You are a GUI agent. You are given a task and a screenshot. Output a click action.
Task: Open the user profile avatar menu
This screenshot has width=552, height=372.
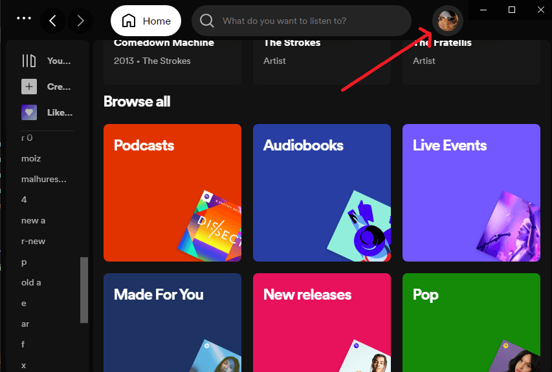[447, 21]
